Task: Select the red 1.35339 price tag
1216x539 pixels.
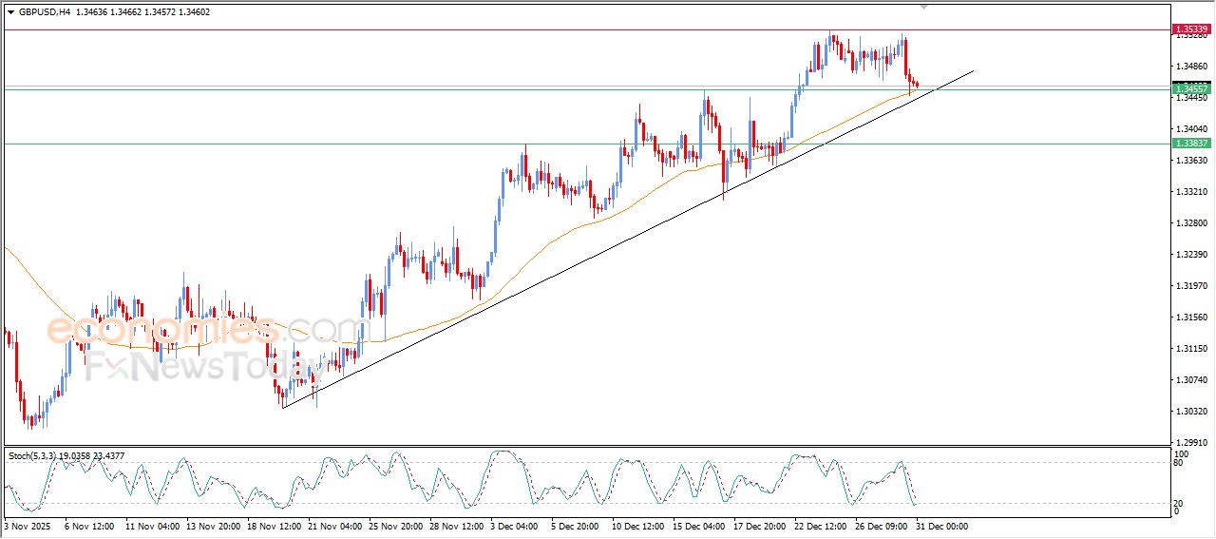Action: 1191,30
